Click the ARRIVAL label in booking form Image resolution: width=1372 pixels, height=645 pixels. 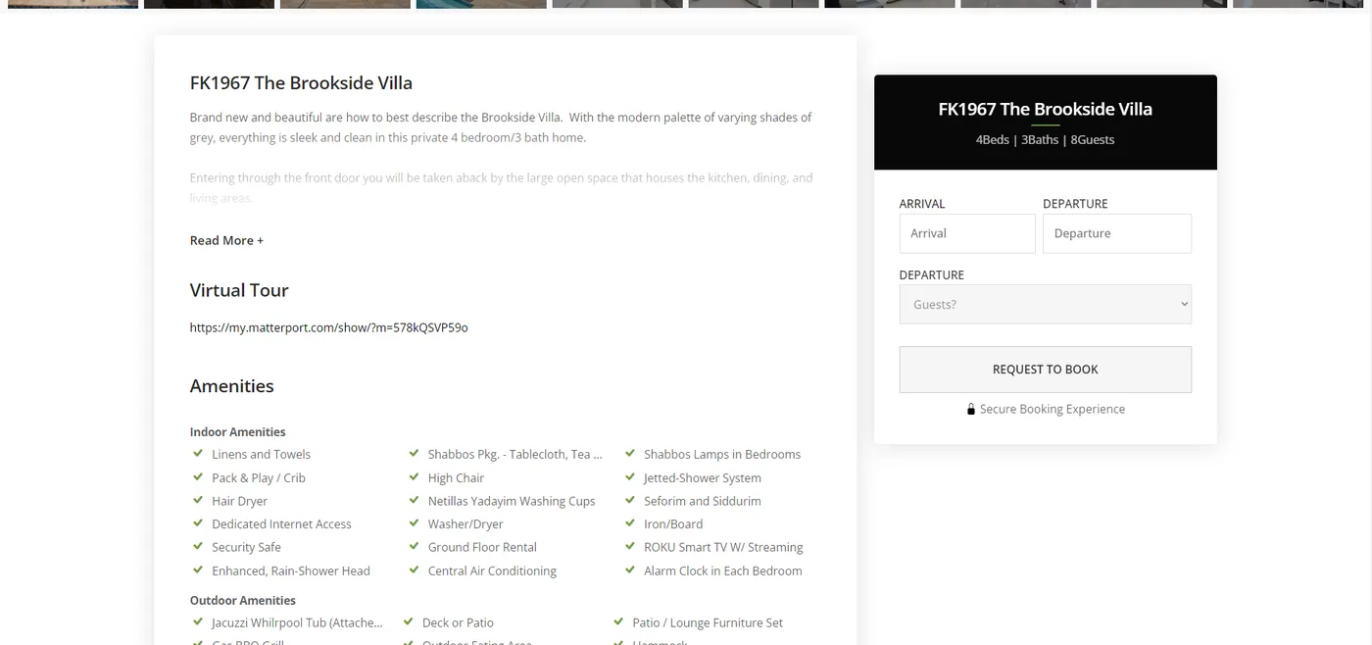click(x=922, y=204)
